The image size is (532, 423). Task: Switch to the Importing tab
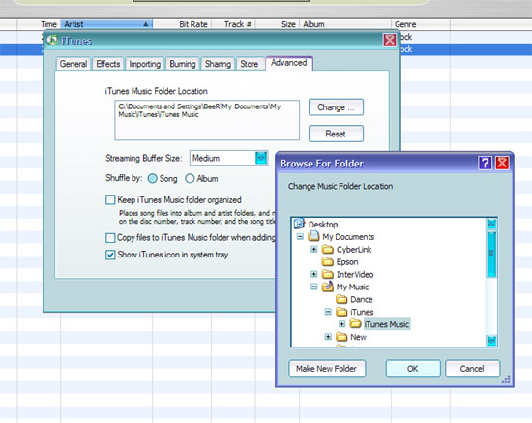(x=144, y=64)
